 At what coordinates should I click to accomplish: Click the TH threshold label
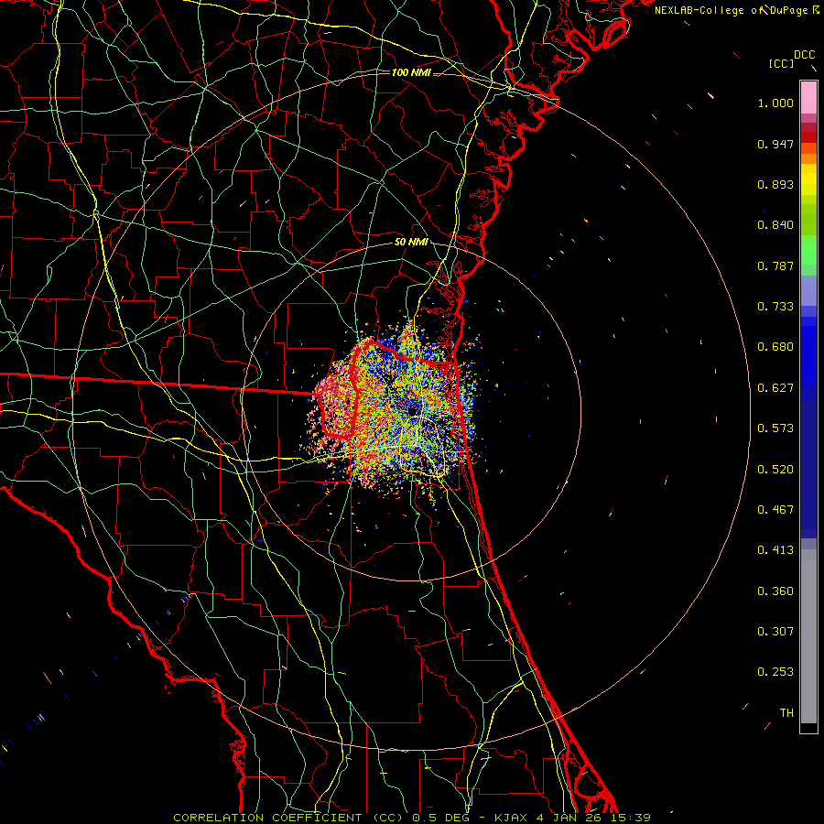786,713
